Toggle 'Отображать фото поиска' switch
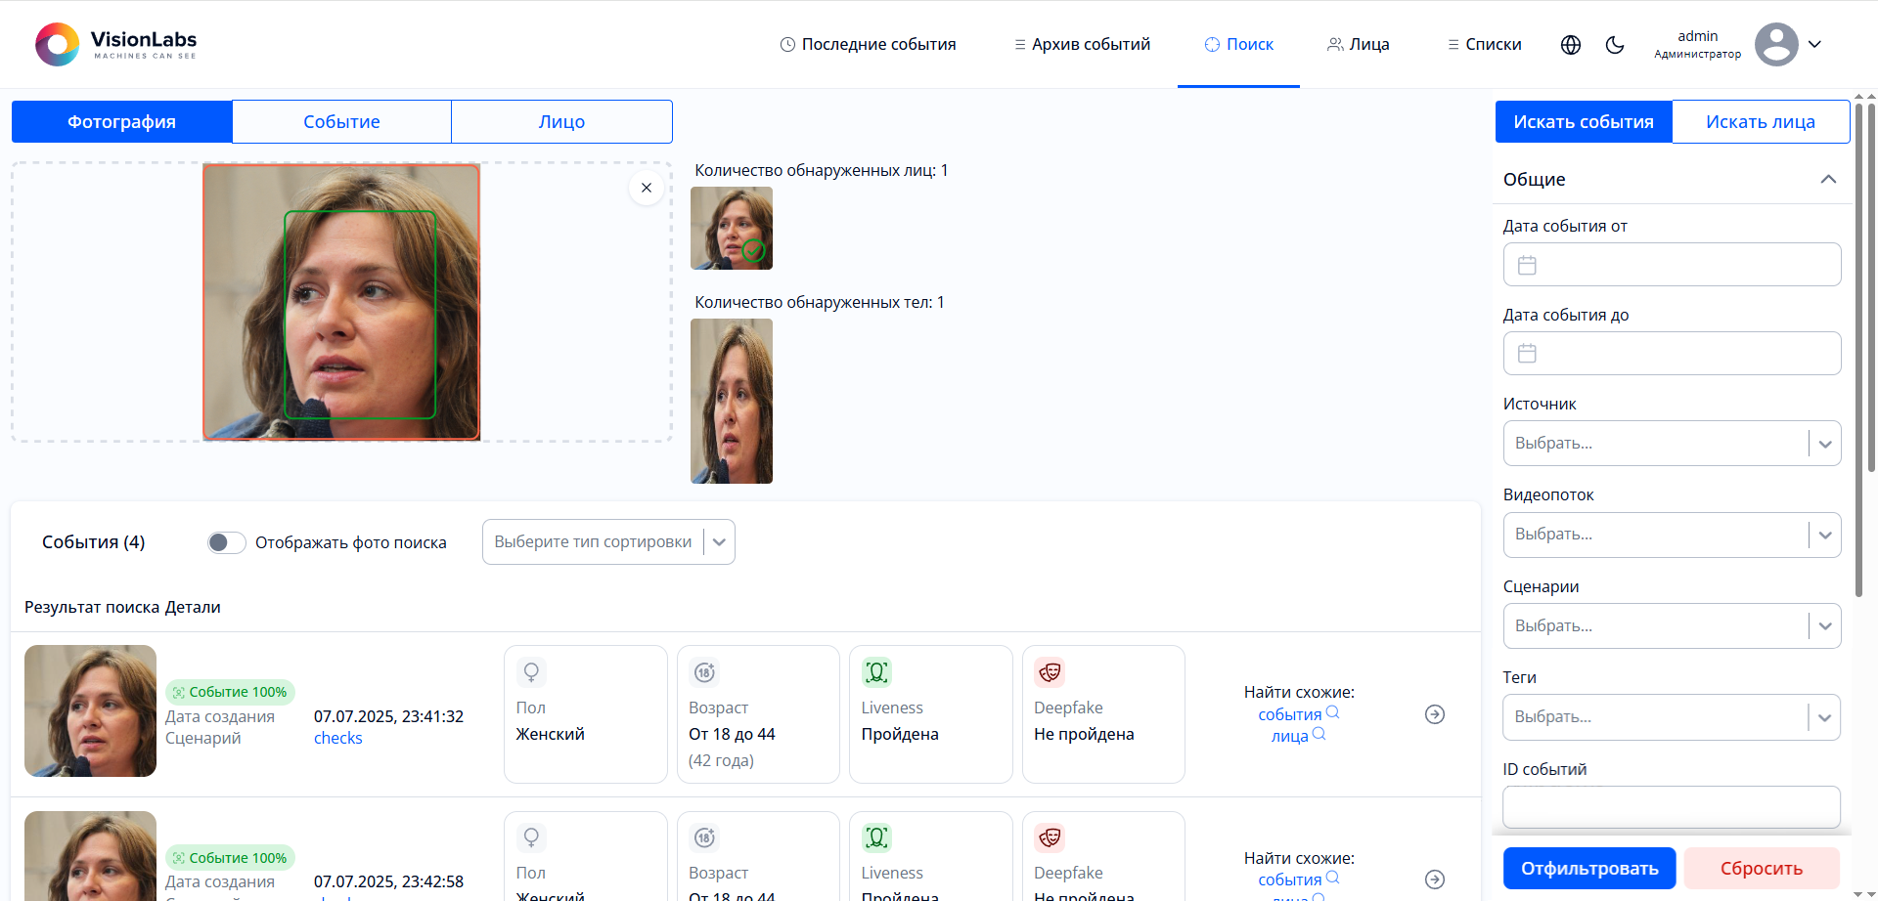The image size is (1878, 901). tap(226, 542)
